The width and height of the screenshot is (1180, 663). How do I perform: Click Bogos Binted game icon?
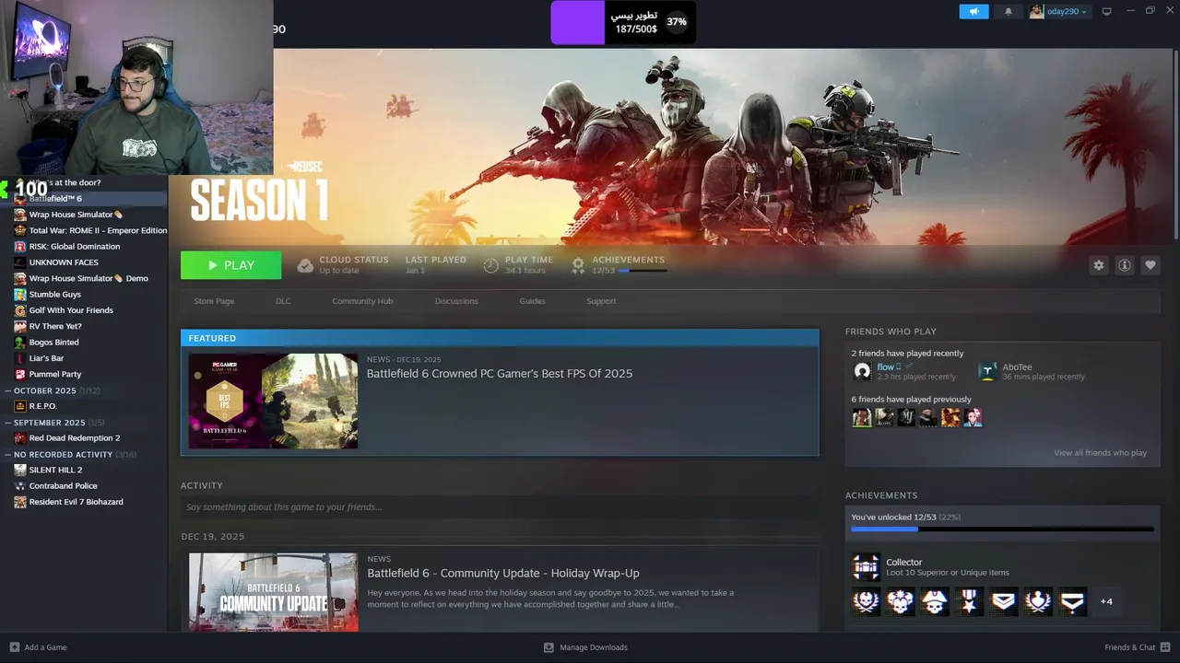coord(20,343)
